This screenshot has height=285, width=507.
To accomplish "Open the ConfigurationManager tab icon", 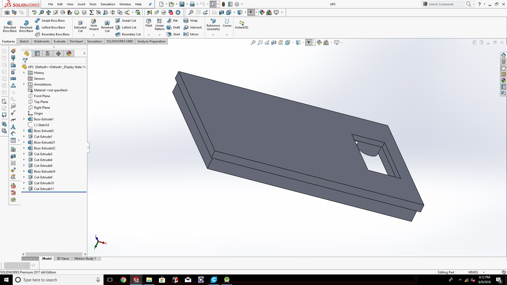I will pyautogui.click(x=48, y=54).
